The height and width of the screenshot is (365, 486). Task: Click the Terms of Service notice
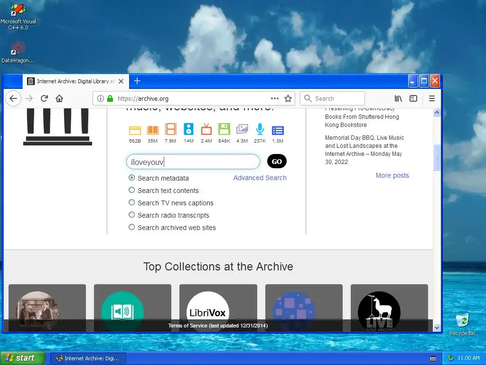pyautogui.click(x=218, y=326)
